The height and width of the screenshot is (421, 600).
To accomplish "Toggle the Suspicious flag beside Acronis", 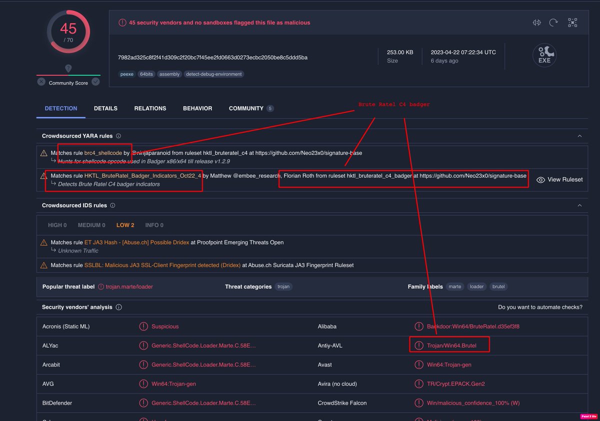I will (x=143, y=326).
